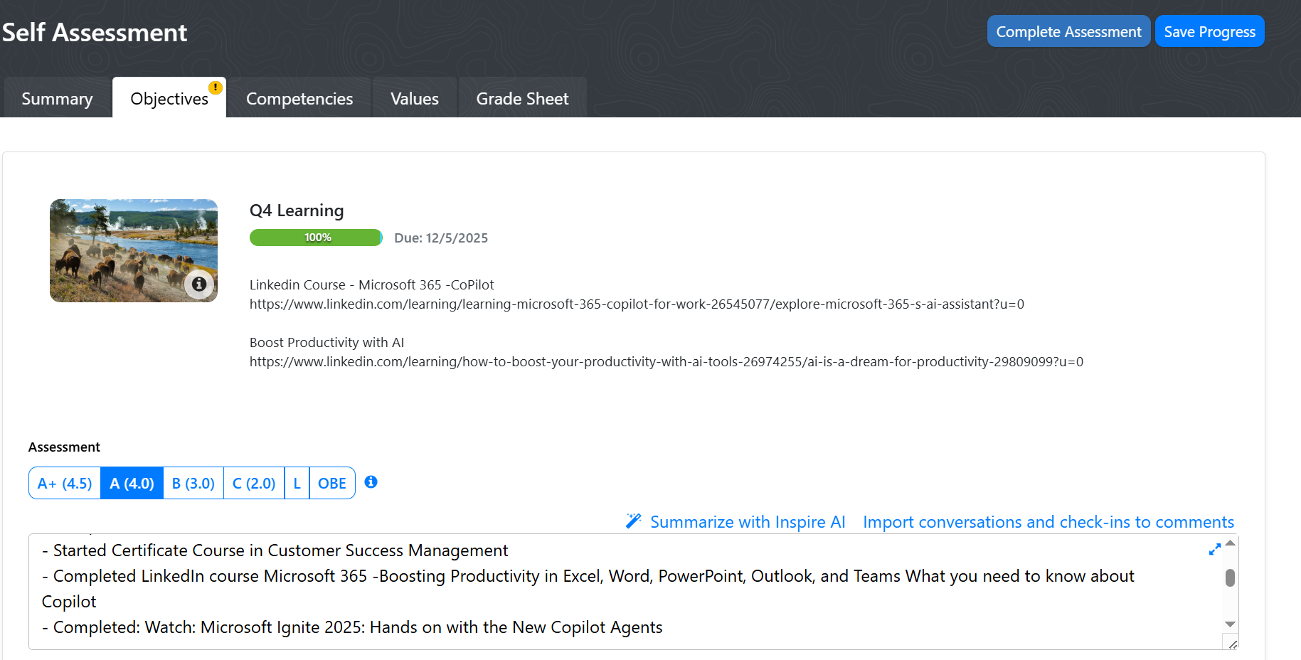Switch to the Summary tab
Screen dimensions: 1301x660
[57, 99]
